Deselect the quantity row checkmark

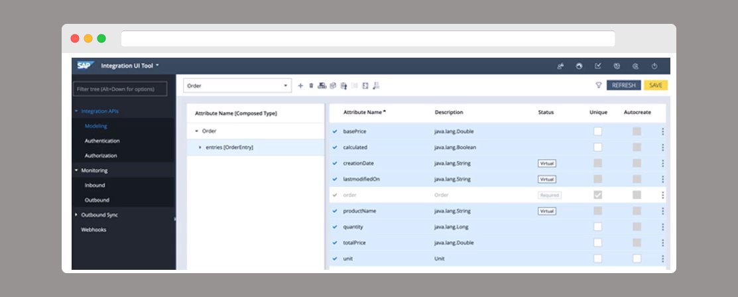tap(335, 227)
